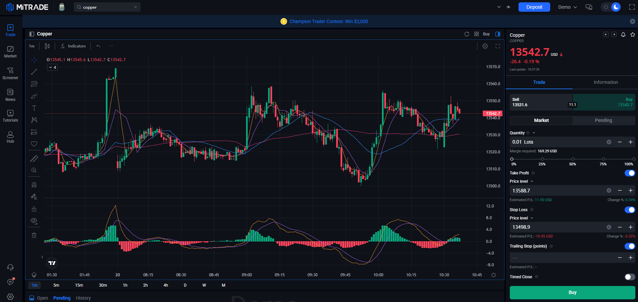Select the Pending order tab

[603, 120]
